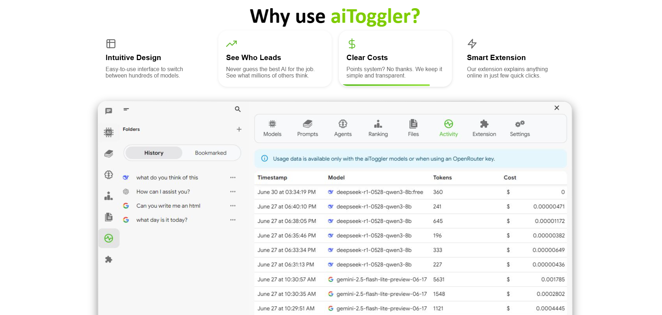Click the Model column header
662x315 pixels.
tap(336, 177)
